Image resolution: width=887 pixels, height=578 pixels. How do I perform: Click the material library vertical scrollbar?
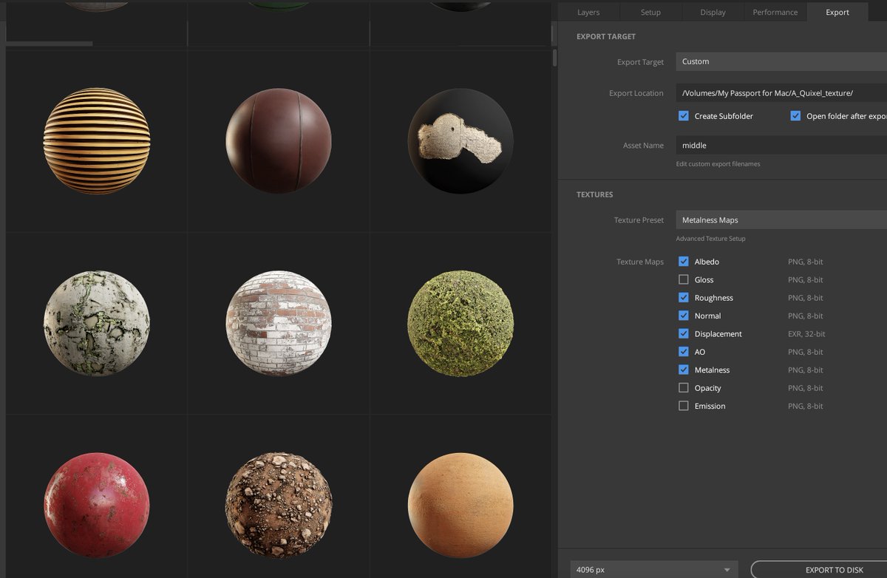pos(555,58)
